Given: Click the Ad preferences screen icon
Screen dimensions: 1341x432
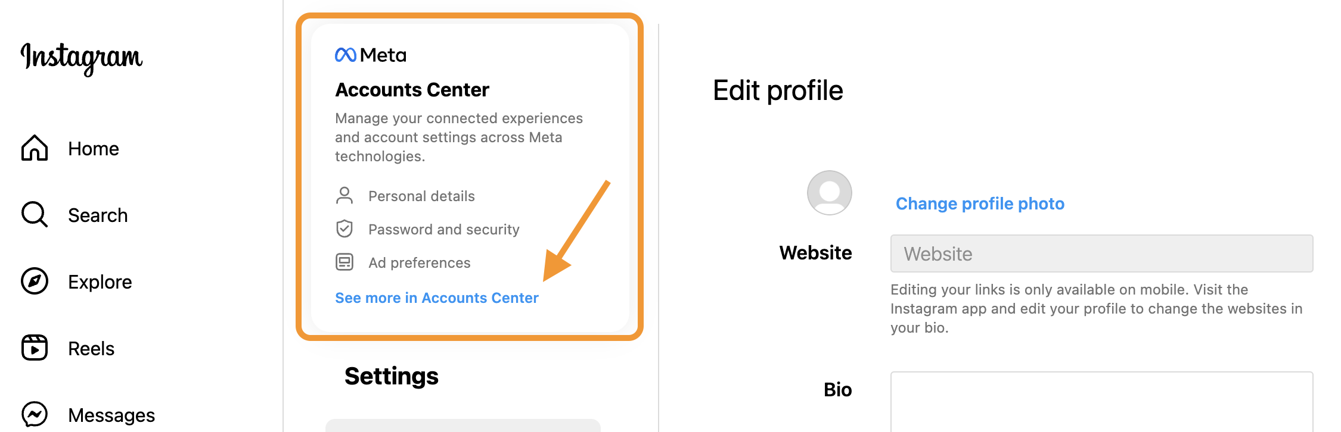Looking at the screenshot, I should (344, 262).
